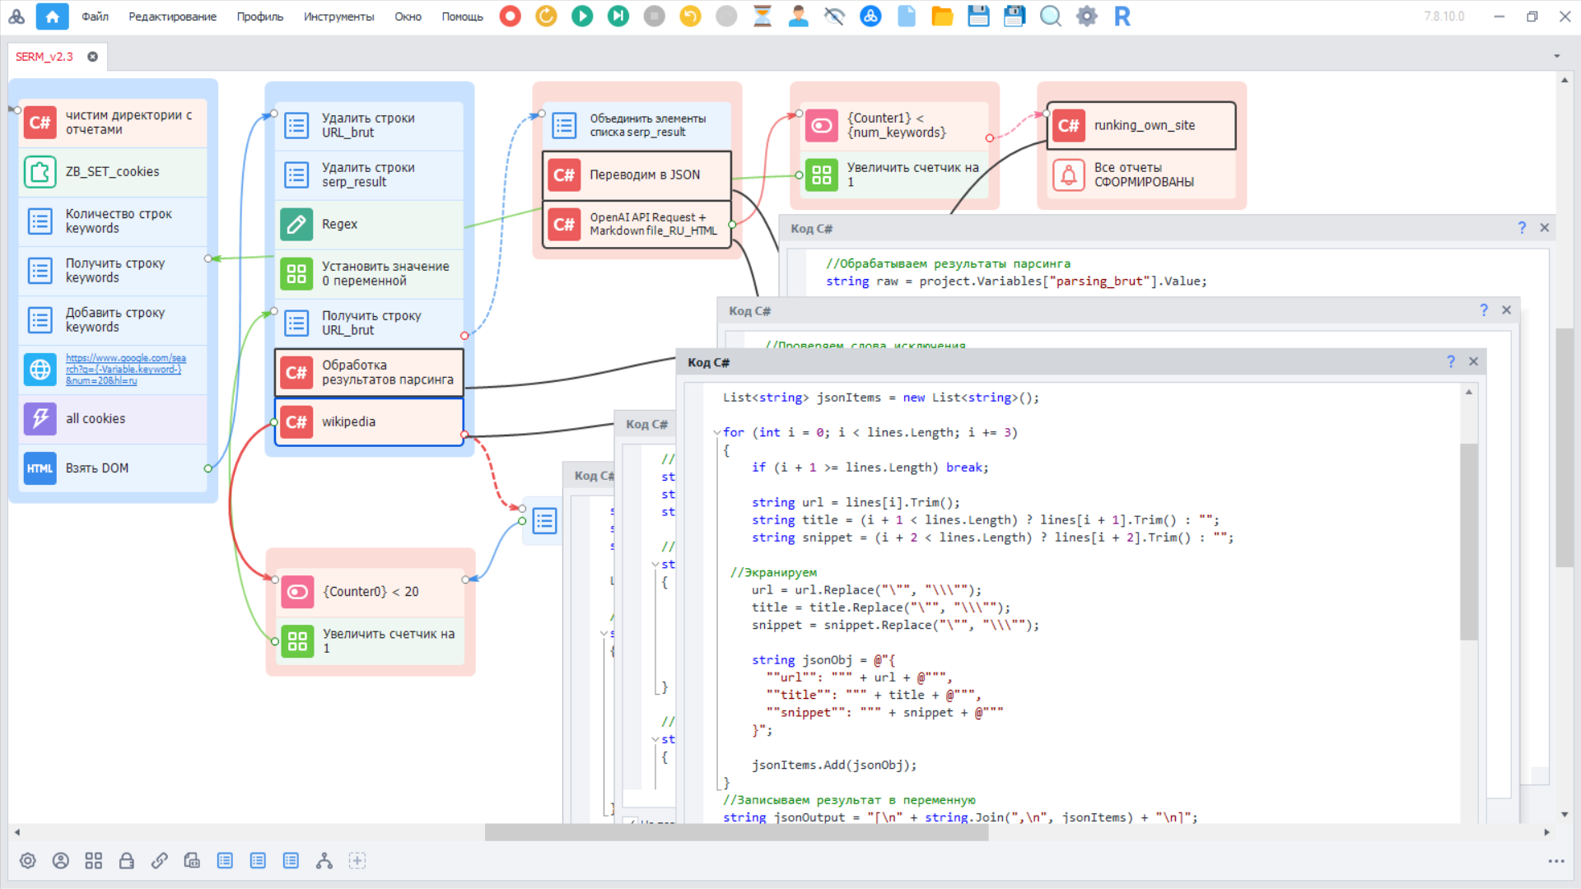Click the purple lightning icon of all cookies
The width and height of the screenshot is (1581, 889).
point(40,419)
